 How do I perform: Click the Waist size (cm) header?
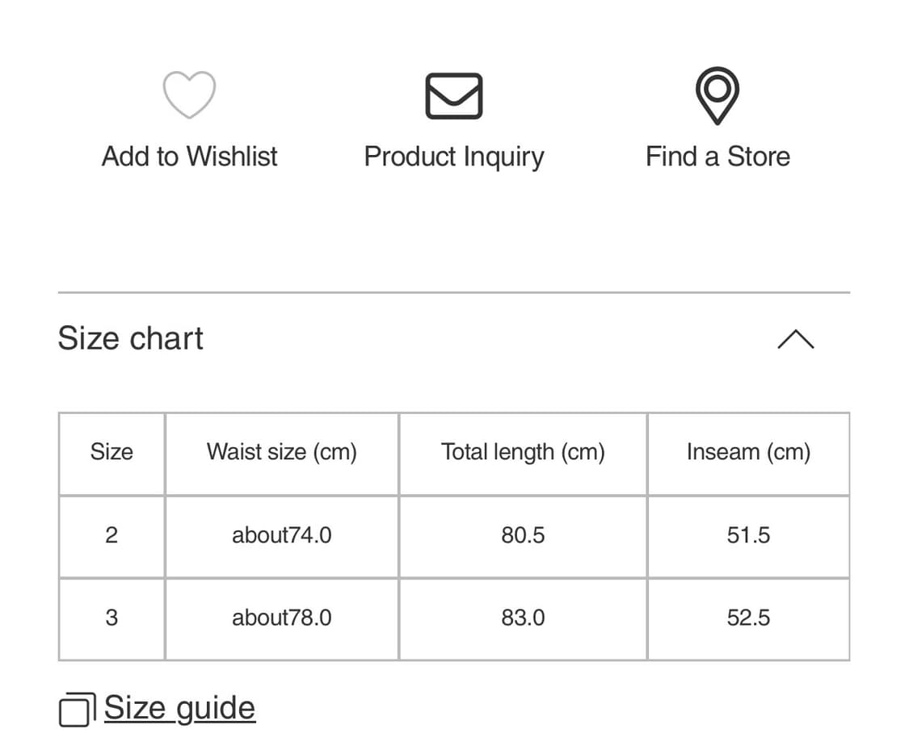tap(281, 452)
